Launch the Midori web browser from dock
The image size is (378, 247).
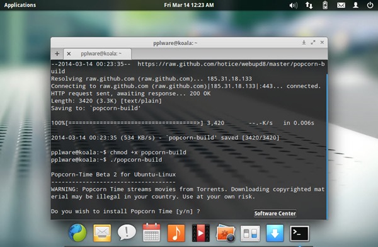pos(77,233)
